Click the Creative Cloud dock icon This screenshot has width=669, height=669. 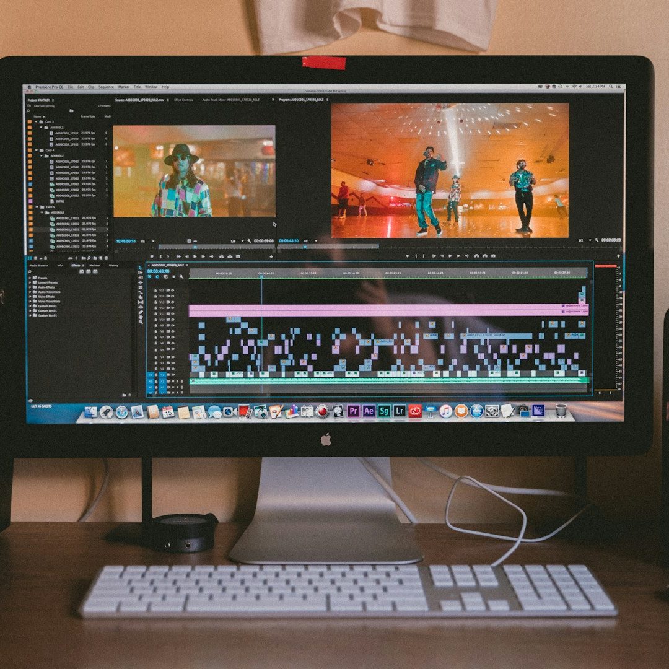pos(415,411)
